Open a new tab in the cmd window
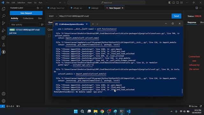Screen dimensions: 204x115 pyautogui.click(x=93, y=24)
